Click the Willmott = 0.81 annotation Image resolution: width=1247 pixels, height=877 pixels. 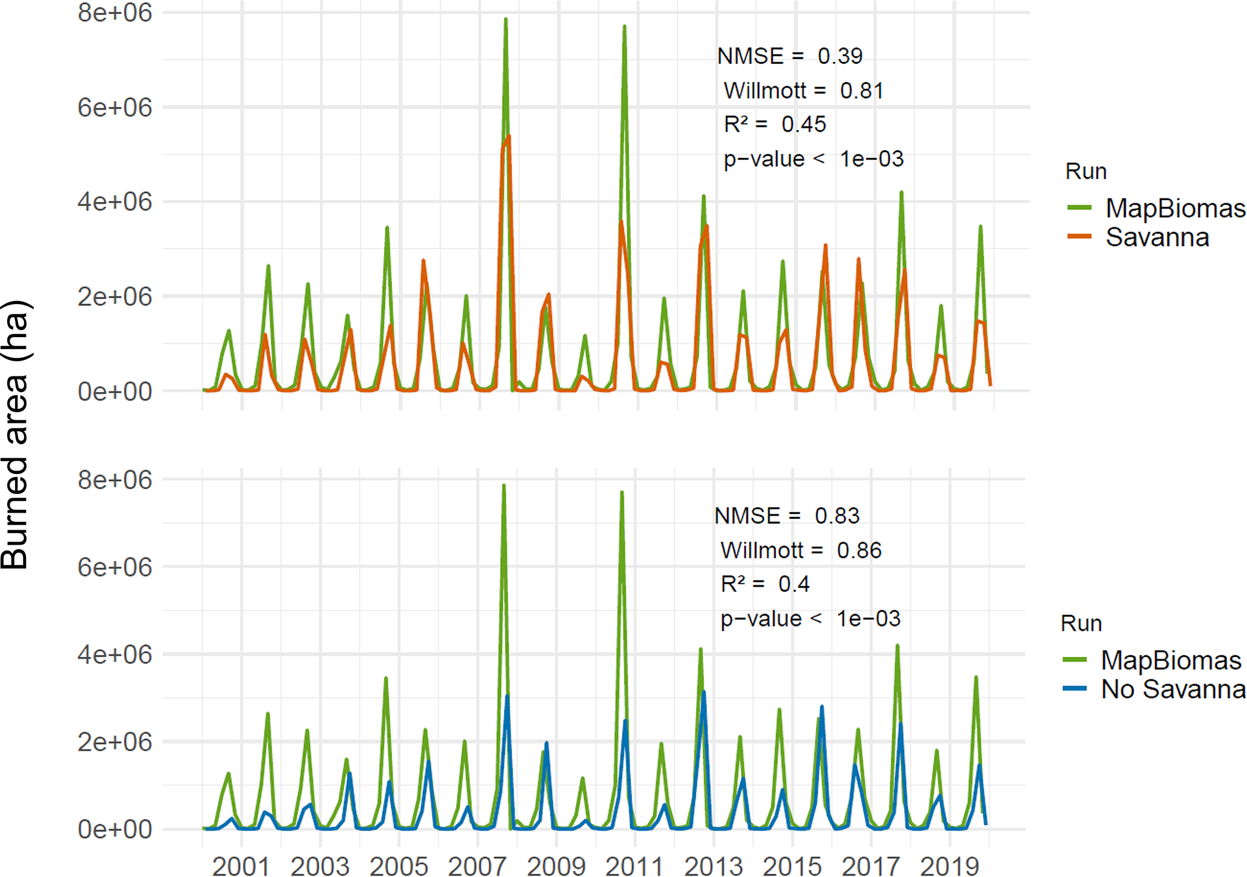pos(803,90)
